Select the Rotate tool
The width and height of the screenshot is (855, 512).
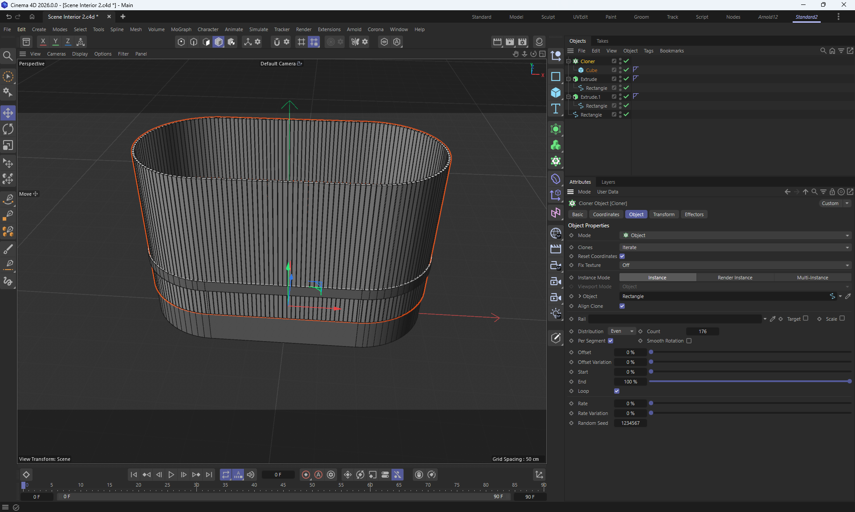(8, 129)
